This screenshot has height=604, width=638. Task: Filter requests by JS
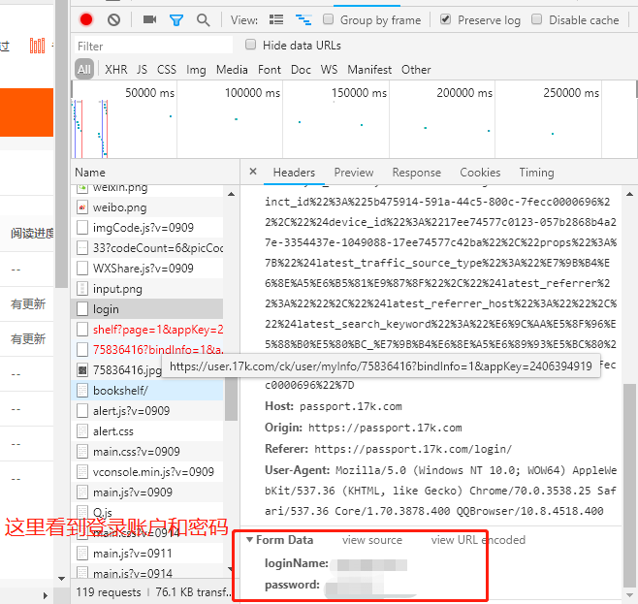142,70
